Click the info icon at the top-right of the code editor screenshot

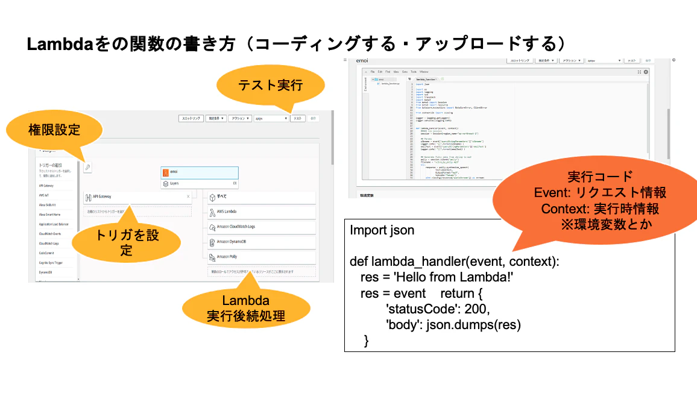point(674,60)
